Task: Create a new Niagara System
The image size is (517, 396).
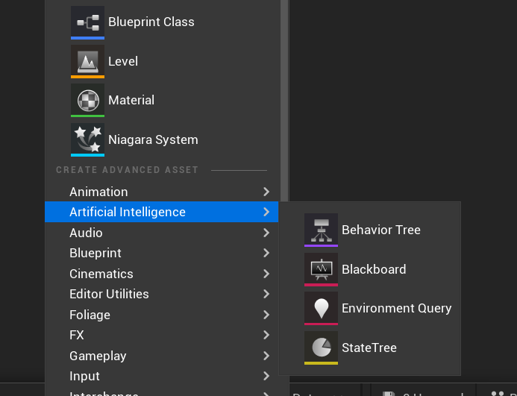Action: 162,139
